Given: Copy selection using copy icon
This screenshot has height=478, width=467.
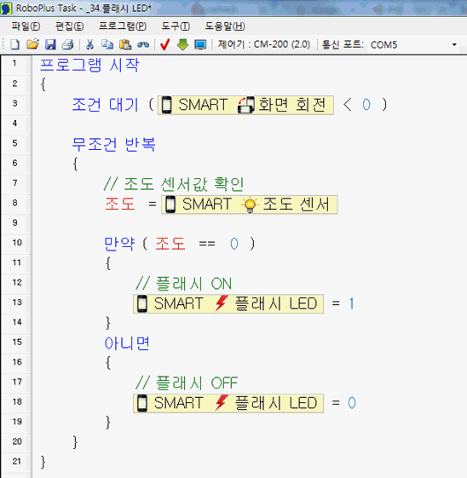Looking at the screenshot, I should 107,44.
